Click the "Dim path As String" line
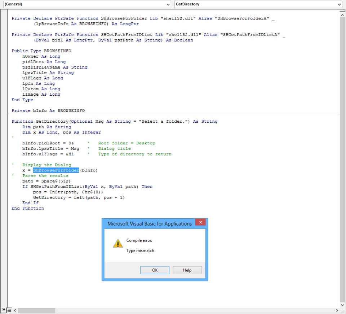Screen dimensions: 346x314 click(46, 127)
